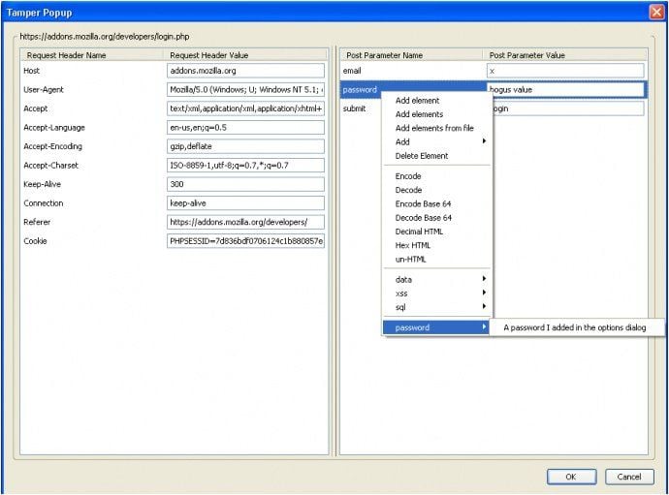
Task: Choose 'Decode Base 64' menu item
Action: (x=423, y=218)
